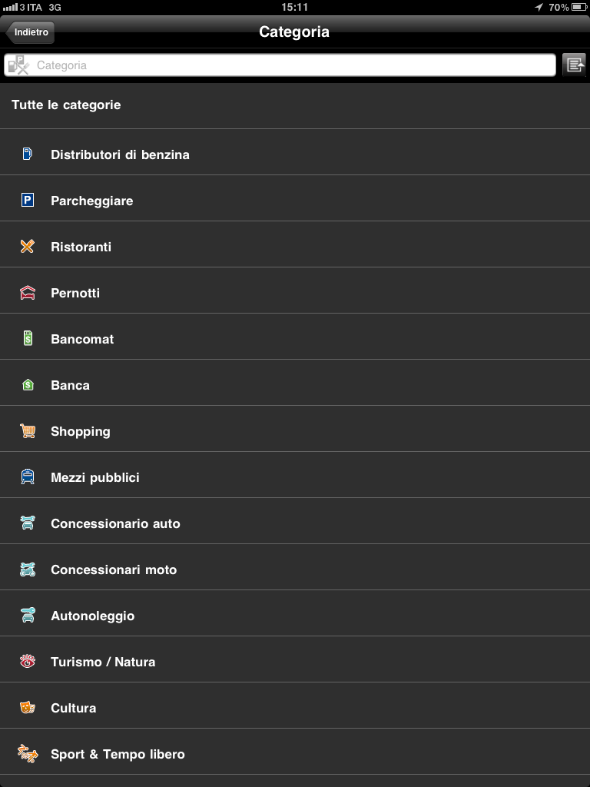Screen dimensions: 590x787
Task: Tap the fuel pump icon for Distributori di benzina
Action: (28, 154)
